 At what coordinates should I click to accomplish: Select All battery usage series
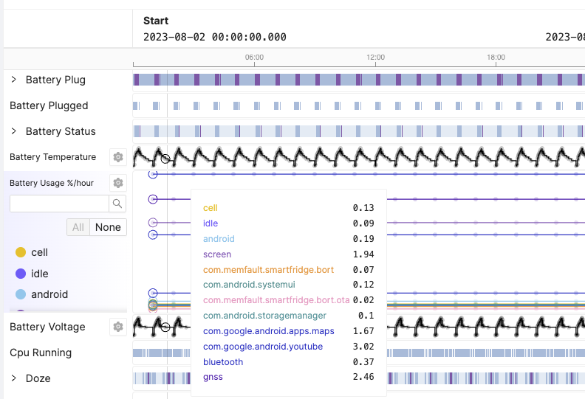[x=78, y=227]
